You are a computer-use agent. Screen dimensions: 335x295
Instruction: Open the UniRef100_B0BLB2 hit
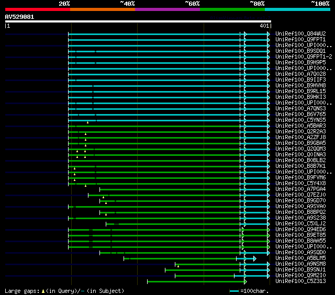pos(300,160)
